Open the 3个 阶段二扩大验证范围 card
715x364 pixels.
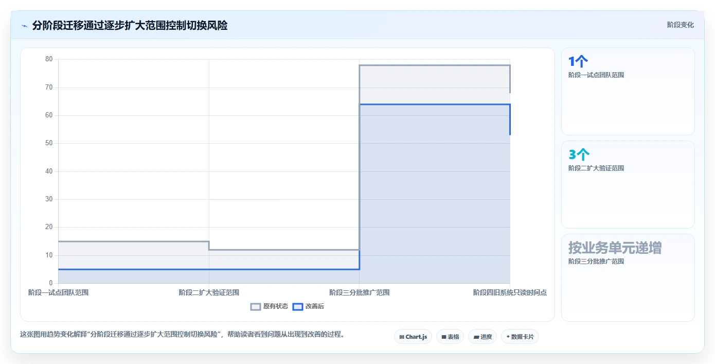click(x=628, y=184)
